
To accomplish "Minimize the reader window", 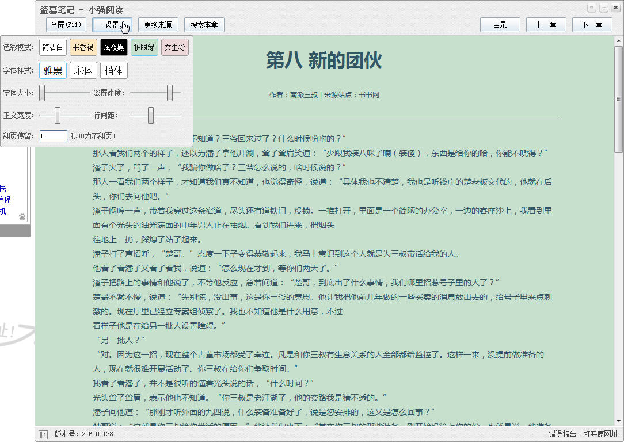I will tap(592, 7).
